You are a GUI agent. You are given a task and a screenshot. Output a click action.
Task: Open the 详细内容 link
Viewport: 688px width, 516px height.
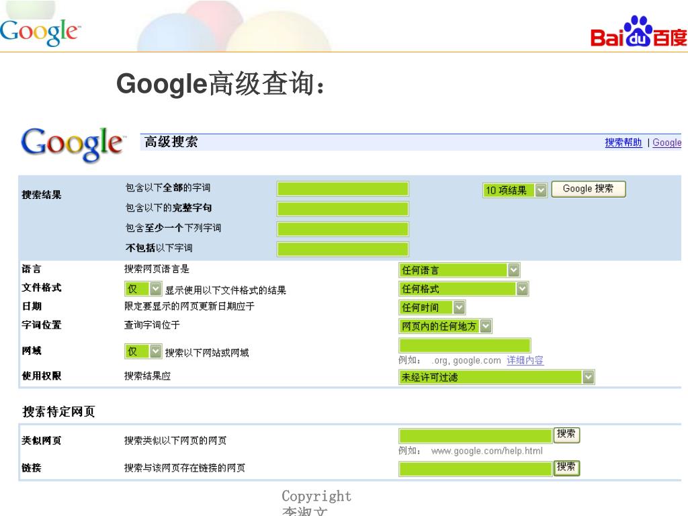coord(525,360)
